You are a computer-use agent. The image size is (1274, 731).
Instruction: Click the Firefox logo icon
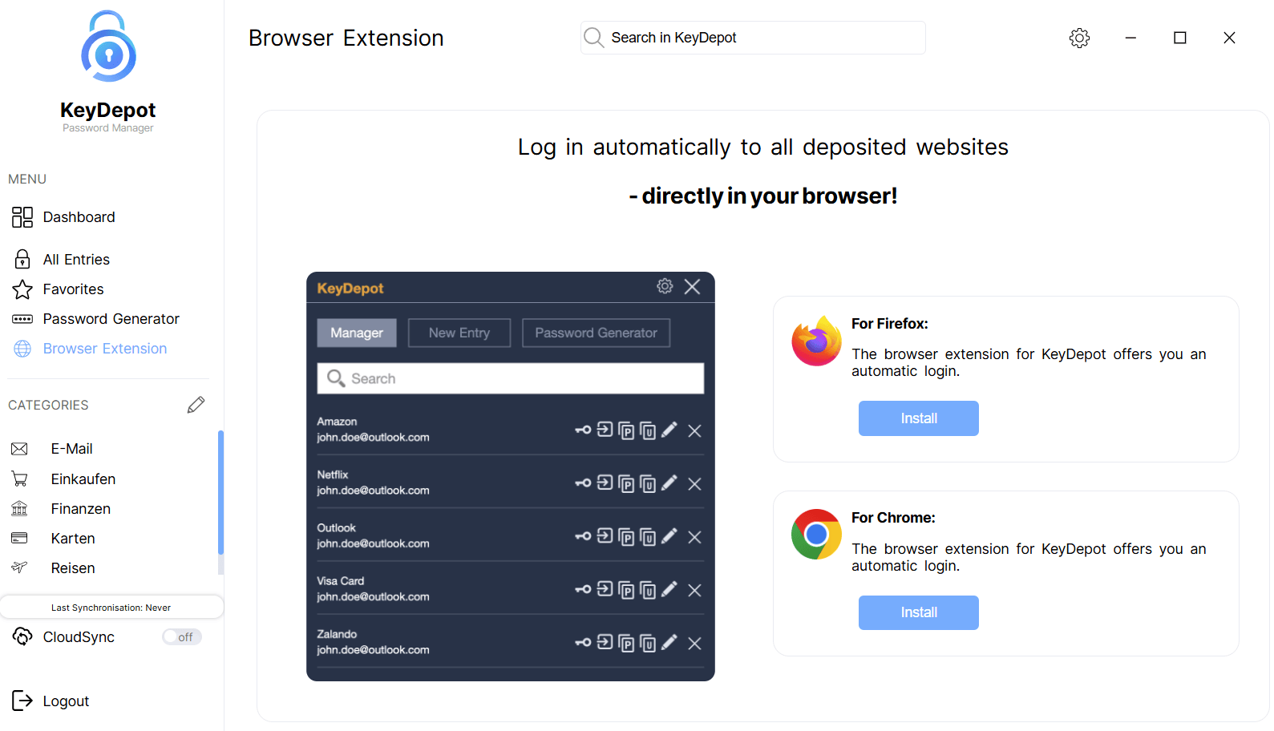[x=816, y=341]
